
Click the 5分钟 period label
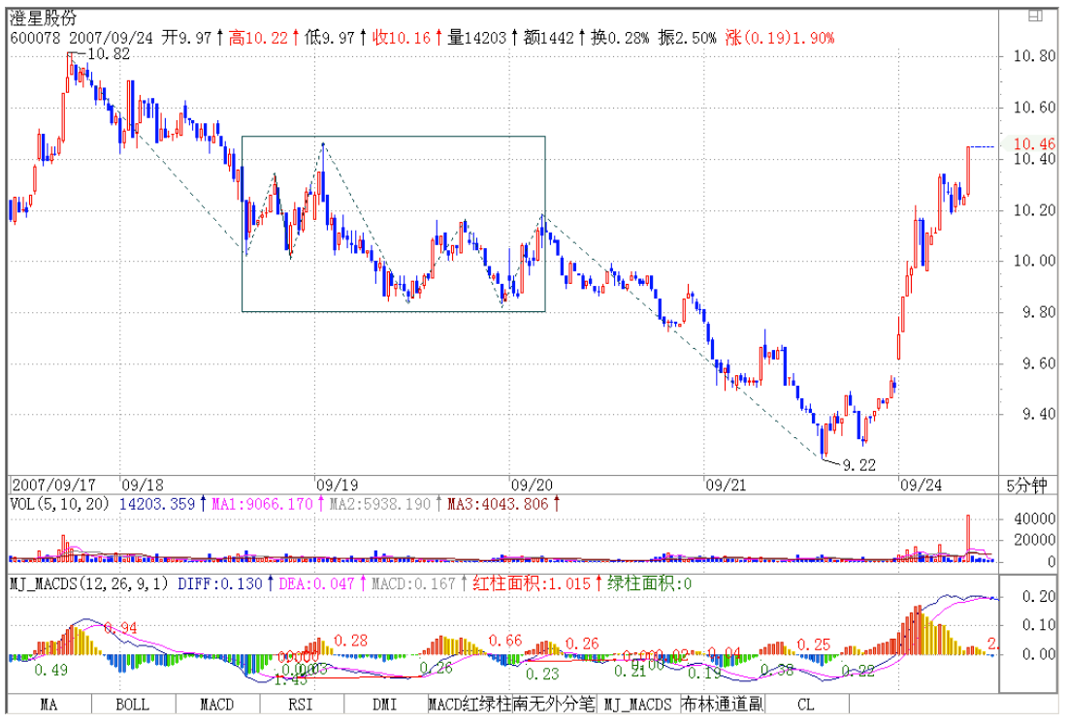(x=1026, y=486)
